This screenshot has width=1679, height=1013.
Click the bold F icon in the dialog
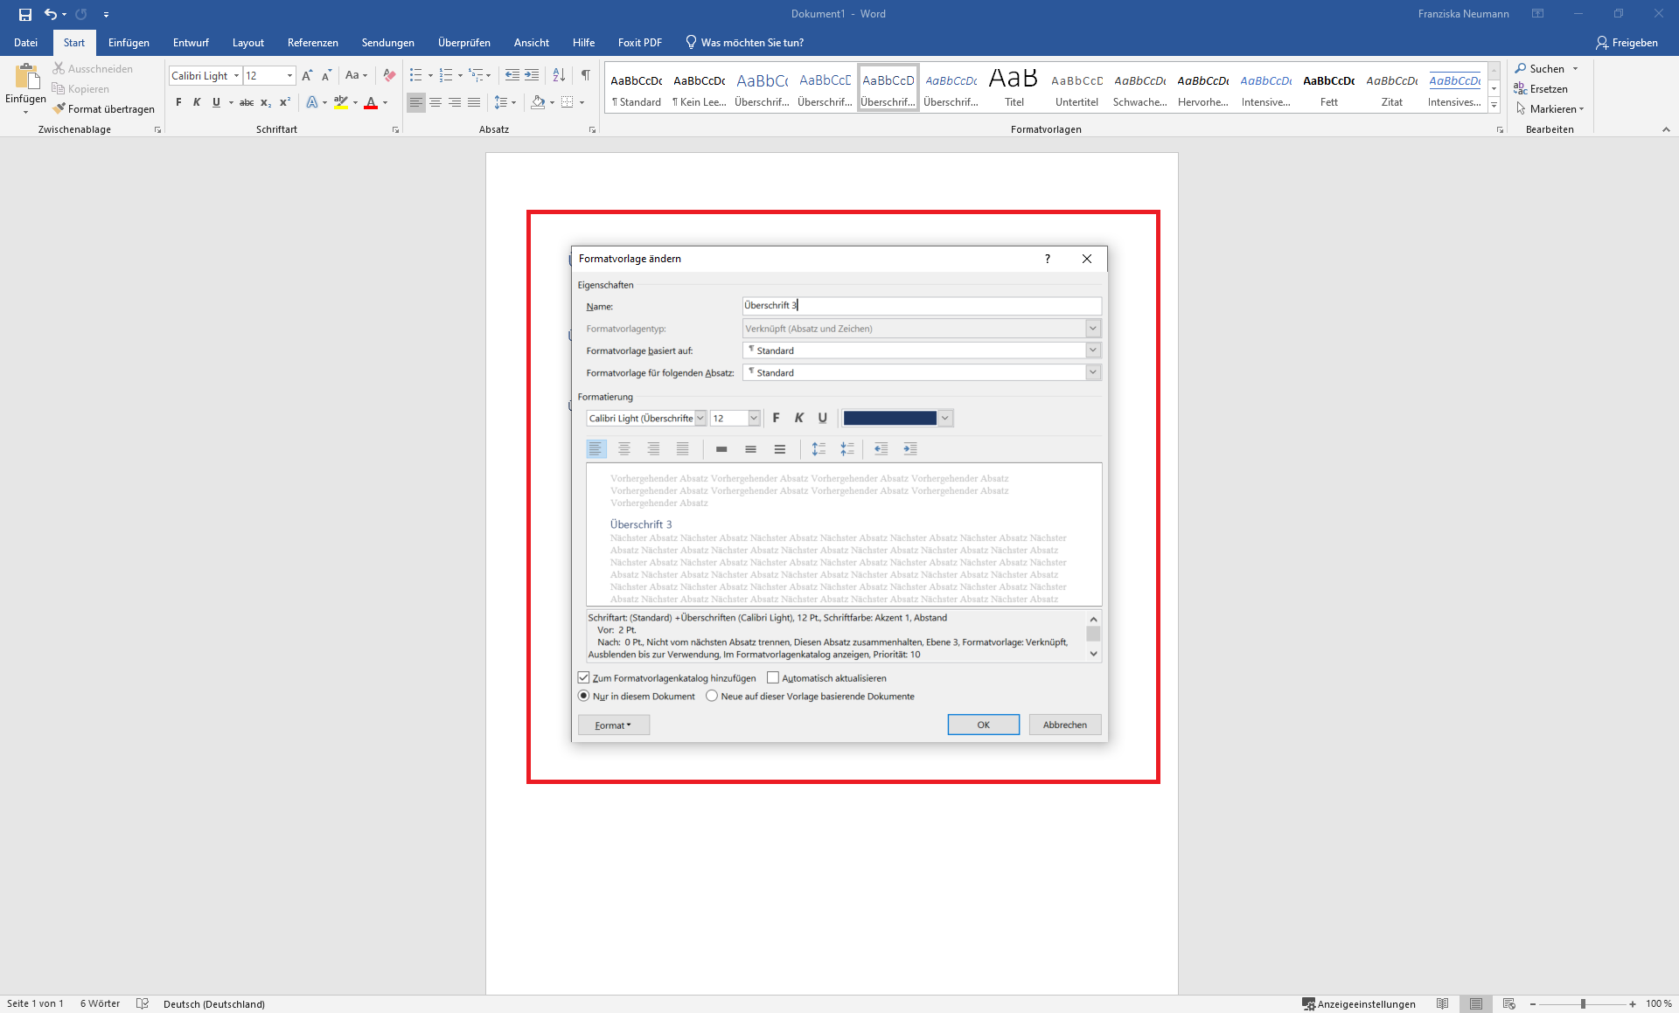(x=776, y=418)
